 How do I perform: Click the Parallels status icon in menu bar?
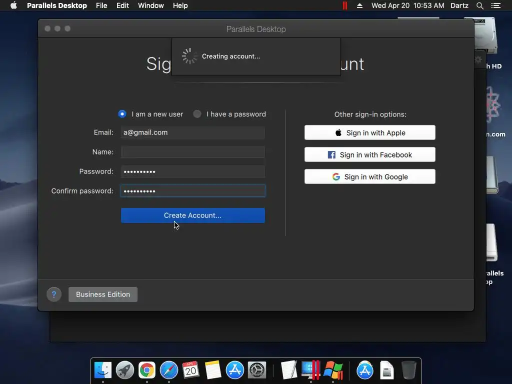coord(345,5)
